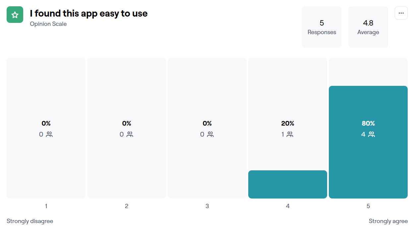Click the people icon in column 3

click(210, 134)
